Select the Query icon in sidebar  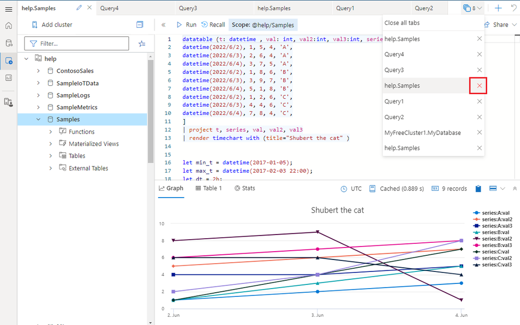tap(9, 61)
